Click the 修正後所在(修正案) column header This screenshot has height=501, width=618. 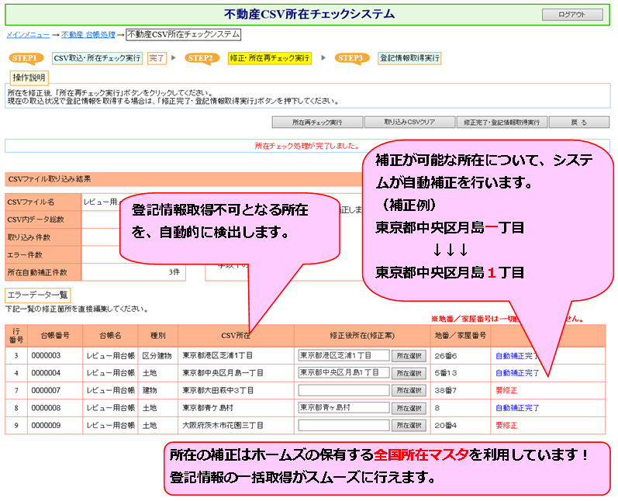(362, 336)
